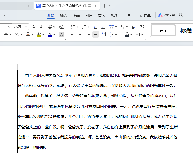Viewport: 193px width, 155px height.
Task: Clear formatting with the eraser icon
Action: (x=61, y=27)
